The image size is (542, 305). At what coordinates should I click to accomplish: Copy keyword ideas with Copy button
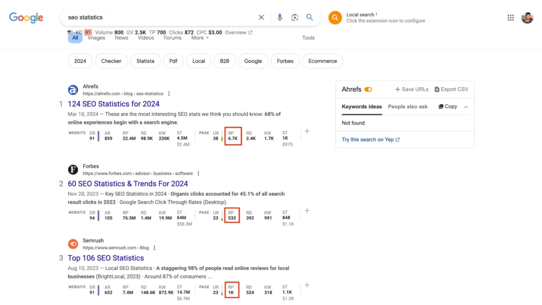coord(448,107)
